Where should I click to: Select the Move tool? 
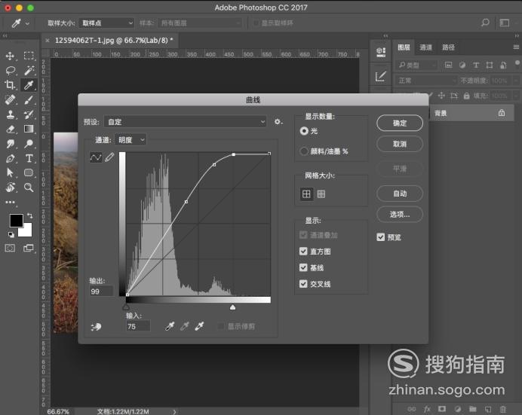coord(10,56)
